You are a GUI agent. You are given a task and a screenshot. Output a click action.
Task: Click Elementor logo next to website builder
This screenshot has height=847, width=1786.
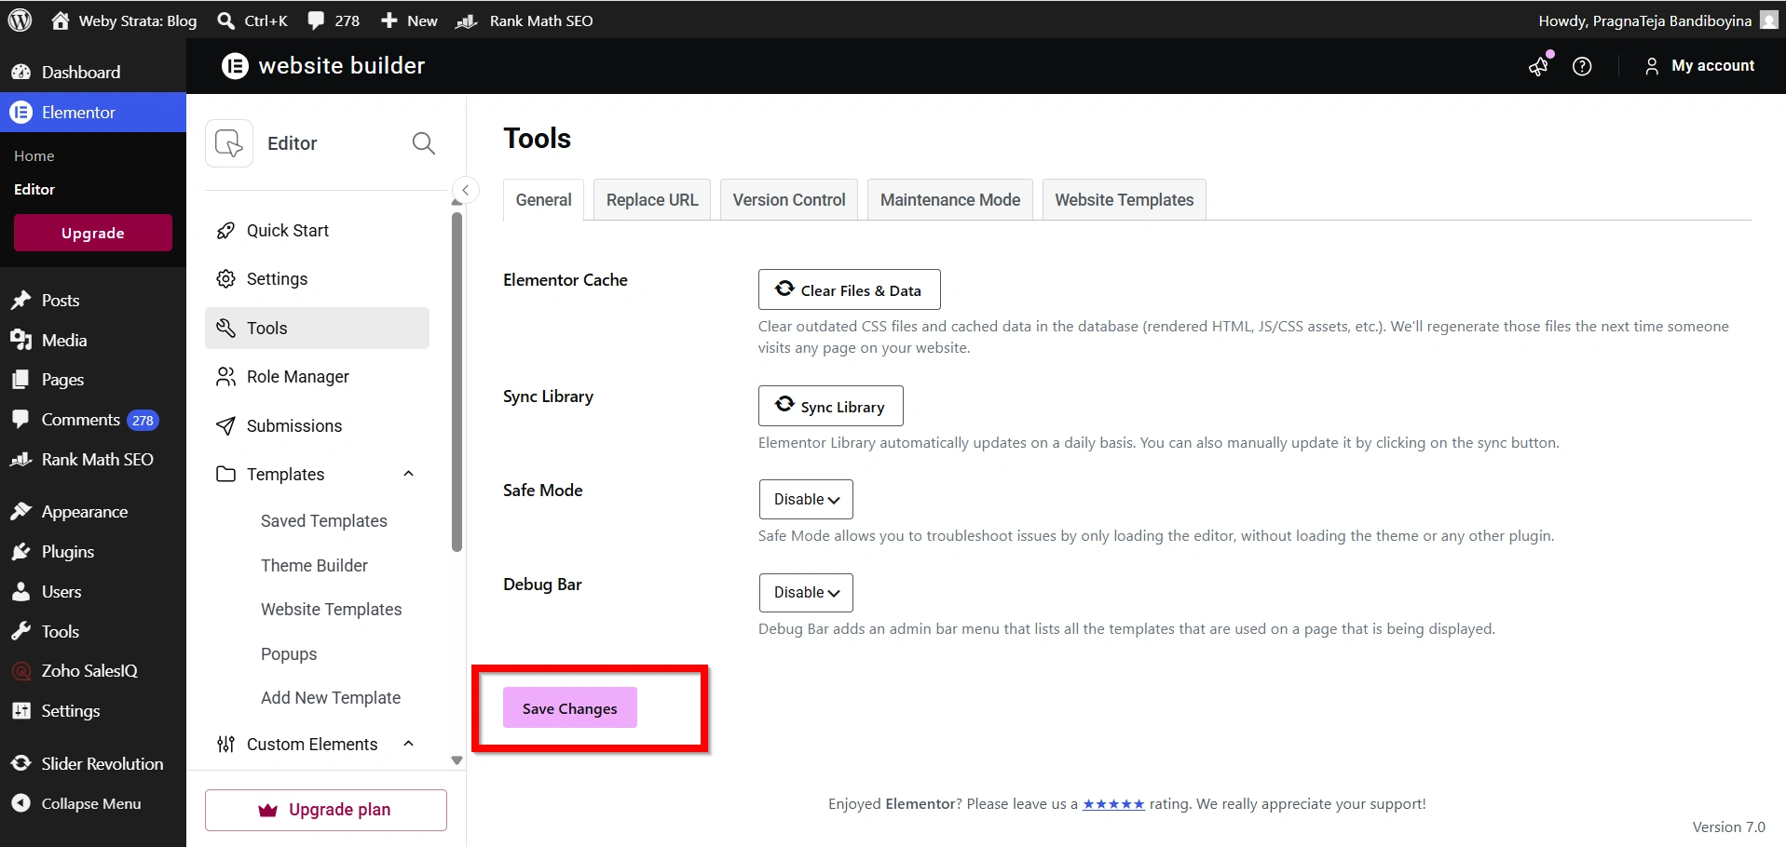coord(235,66)
